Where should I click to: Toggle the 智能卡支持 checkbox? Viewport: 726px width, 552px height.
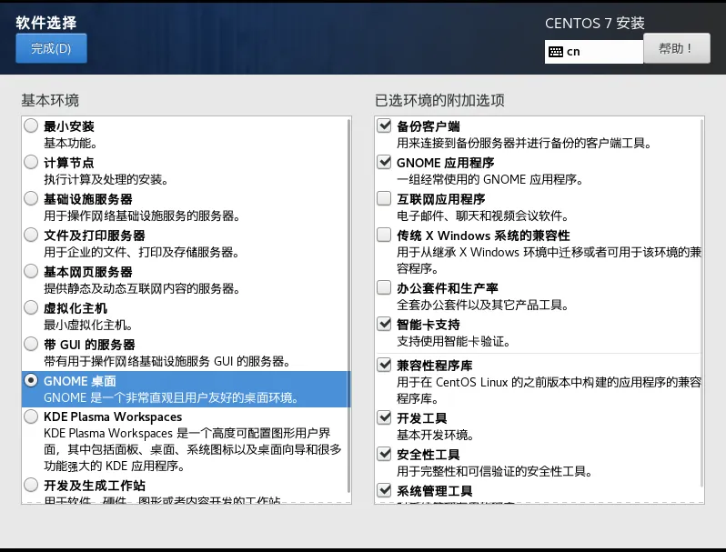click(x=384, y=324)
